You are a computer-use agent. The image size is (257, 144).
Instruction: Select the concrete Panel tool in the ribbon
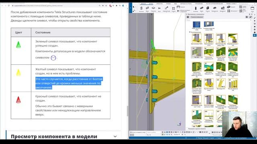208,9
